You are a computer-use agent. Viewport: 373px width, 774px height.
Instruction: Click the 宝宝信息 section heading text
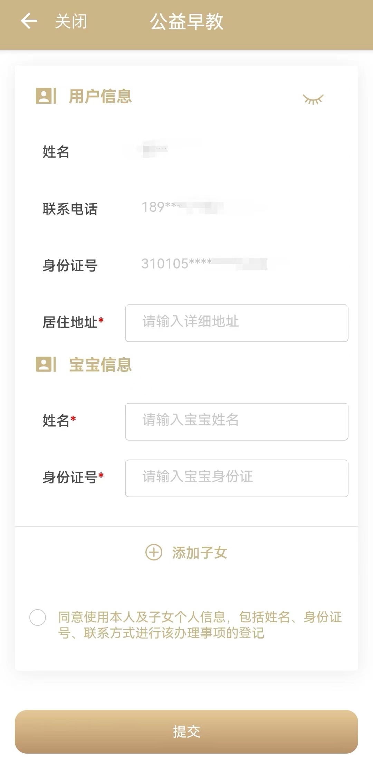click(x=100, y=365)
